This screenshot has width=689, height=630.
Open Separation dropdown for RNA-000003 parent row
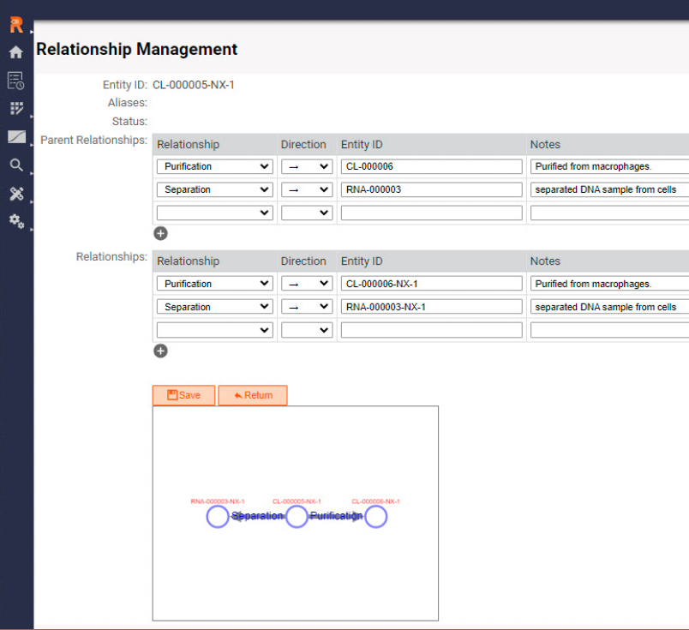pos(215,189)
